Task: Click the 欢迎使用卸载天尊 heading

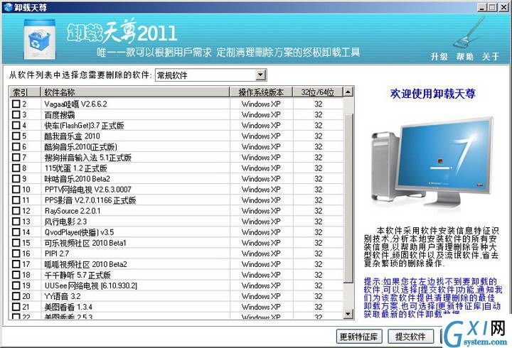Action: 432,94
